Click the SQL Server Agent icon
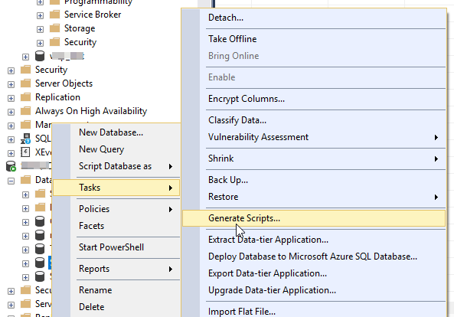Viewport: 454px width, 317px height. [x=25, y=139]
